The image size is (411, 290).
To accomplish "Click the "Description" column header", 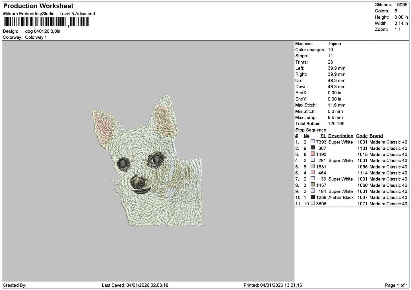I will coord(341,136).
